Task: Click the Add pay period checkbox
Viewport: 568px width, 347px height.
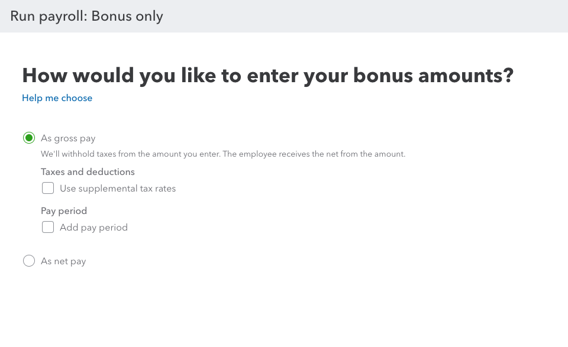Action: 48,227
